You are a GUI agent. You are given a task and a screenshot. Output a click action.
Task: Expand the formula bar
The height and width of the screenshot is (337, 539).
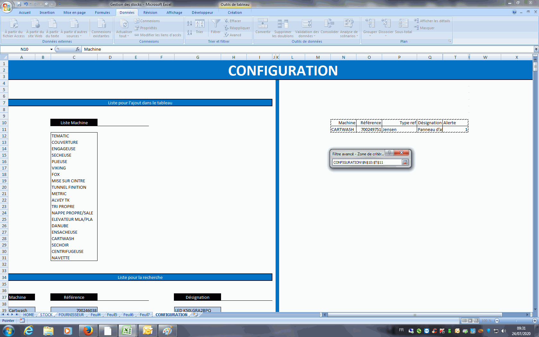[x=536, y=49]
